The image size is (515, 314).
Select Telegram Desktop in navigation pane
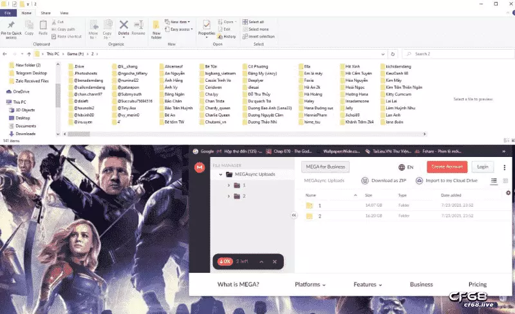click(31, 73)
